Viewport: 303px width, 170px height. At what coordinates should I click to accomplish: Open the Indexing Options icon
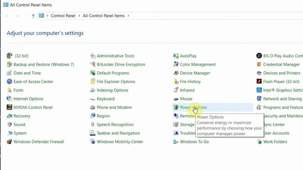pos(93,90)
